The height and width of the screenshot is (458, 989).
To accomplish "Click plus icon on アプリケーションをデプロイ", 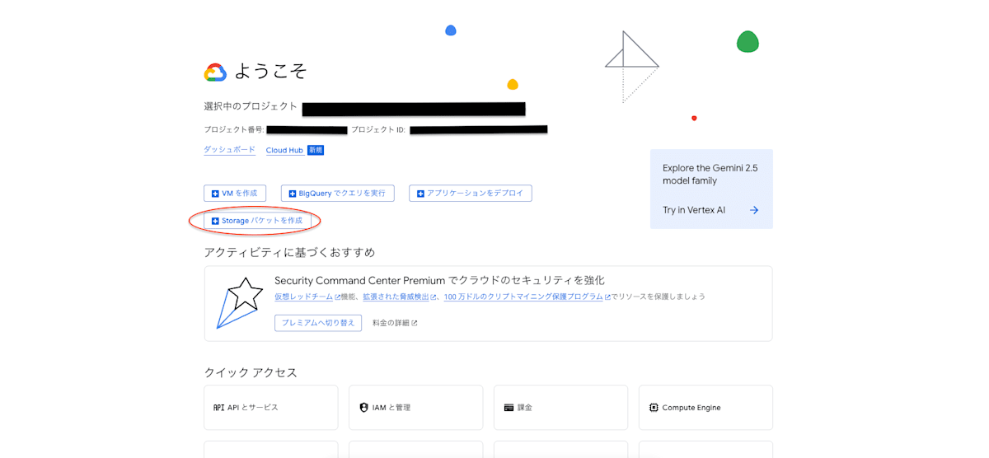I will click(x=420, y=194).
